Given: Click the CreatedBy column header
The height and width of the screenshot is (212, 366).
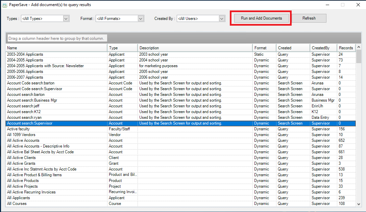Looking at the screenshot, I should (x=323, y=48).
